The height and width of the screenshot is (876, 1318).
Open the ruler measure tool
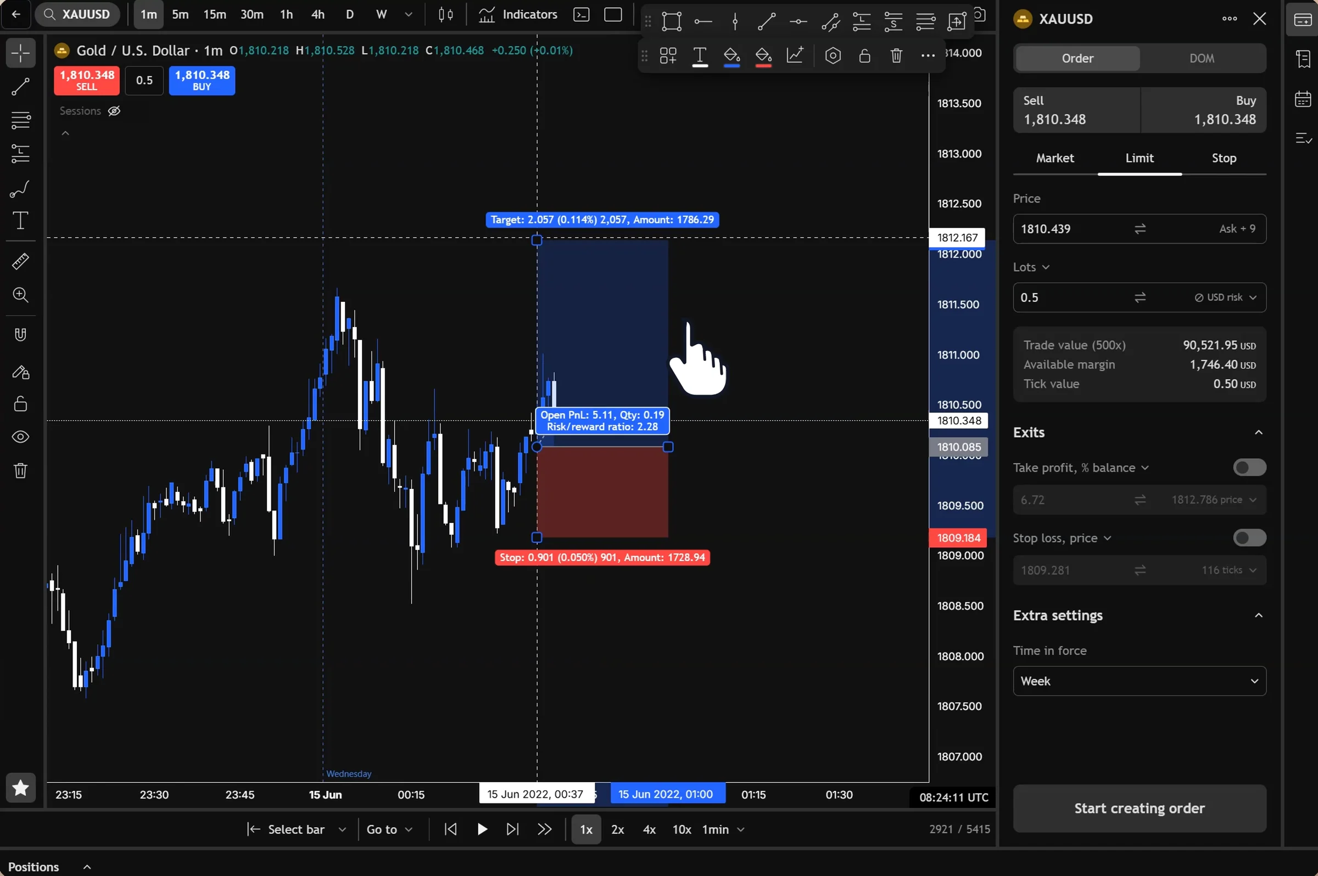coord(21,261)
